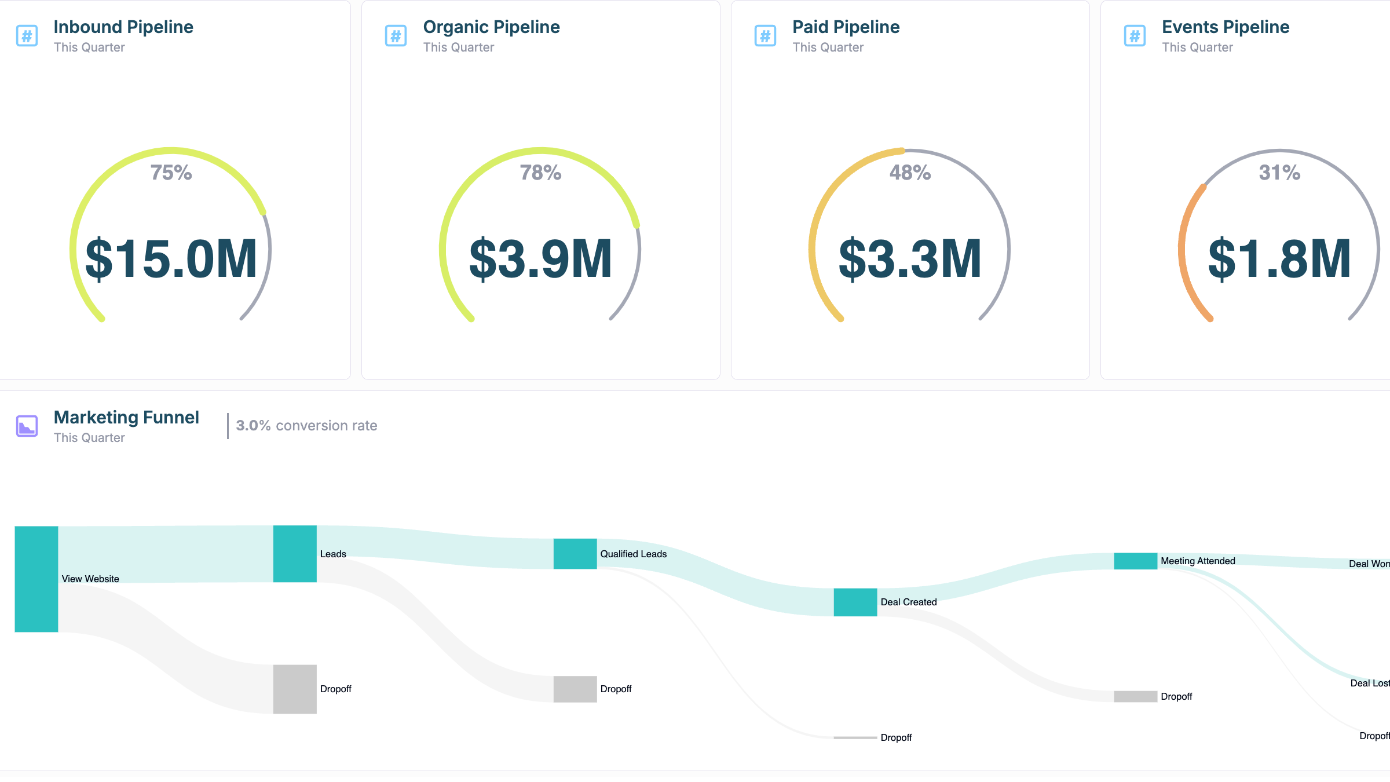Click the $15.0M inbound pipeline value
The image size is (1390, 782).
pos(171,259)
